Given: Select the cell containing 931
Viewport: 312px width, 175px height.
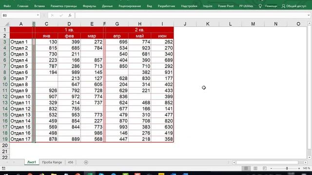Looking at the screenshot, I should pos(162,72).
